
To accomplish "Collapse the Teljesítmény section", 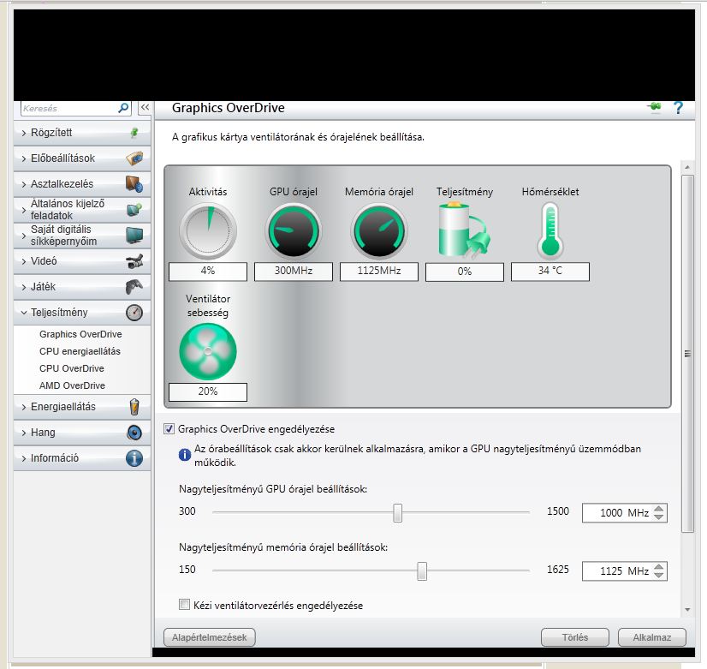I will [x=82, y=313].
